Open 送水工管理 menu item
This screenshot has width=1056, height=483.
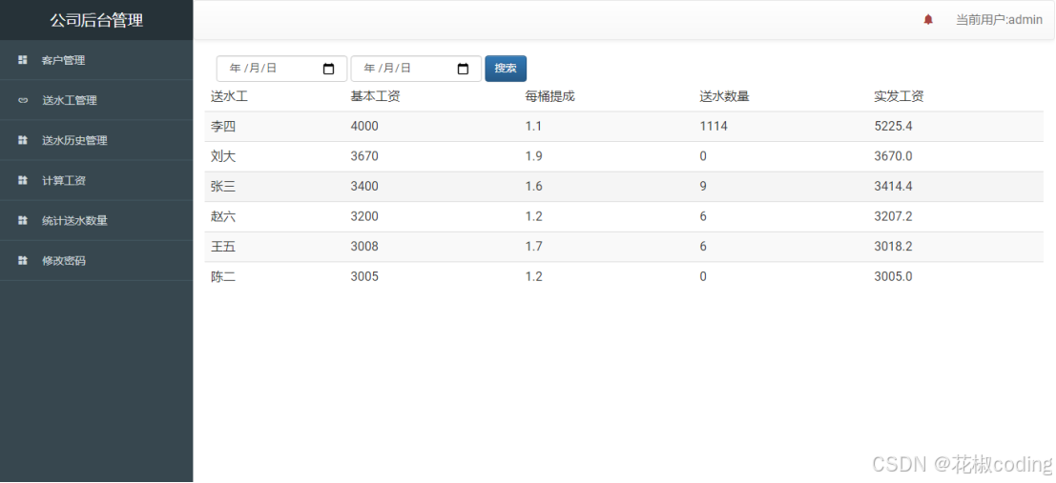(96, 100)
